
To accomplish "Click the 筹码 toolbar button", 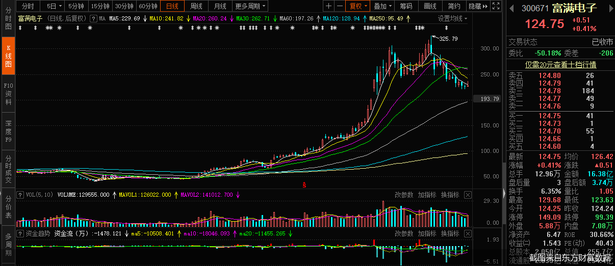I will [406, 6].
